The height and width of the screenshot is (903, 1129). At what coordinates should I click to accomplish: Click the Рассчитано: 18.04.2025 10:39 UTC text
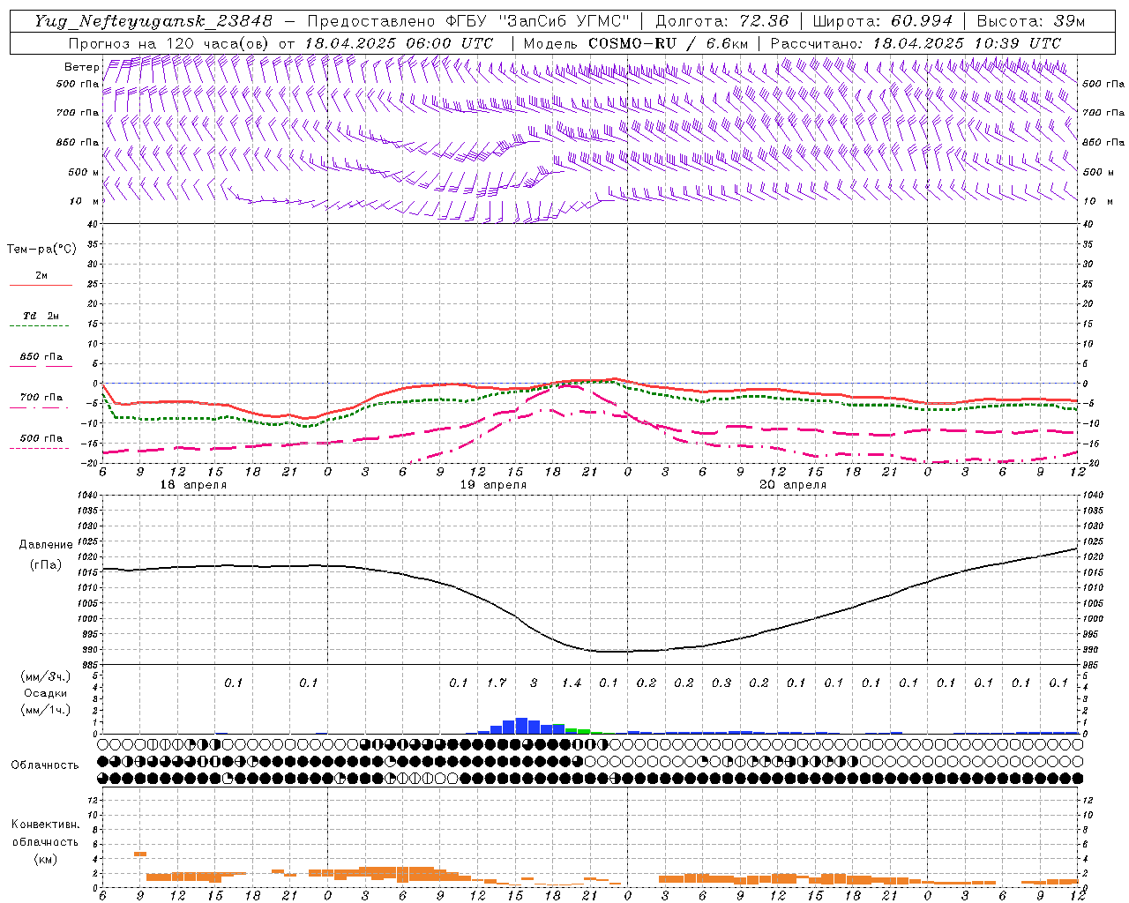pyautogui.click(x=916, y=43)
